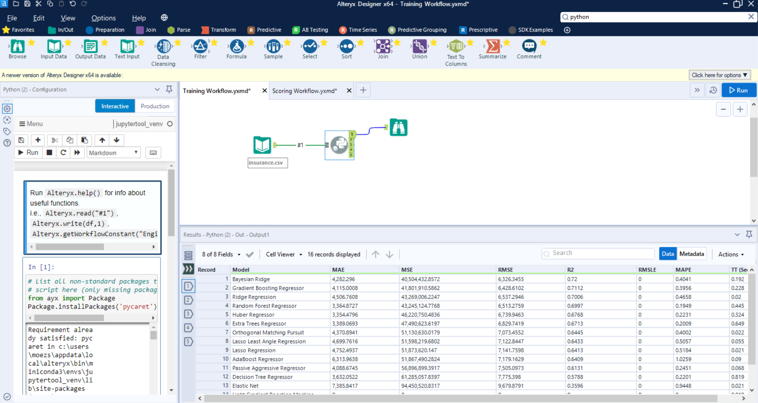Screen dimensions: 758x403
Task: Open the Markdown cell type dropdown
Action: pos(113,153)
